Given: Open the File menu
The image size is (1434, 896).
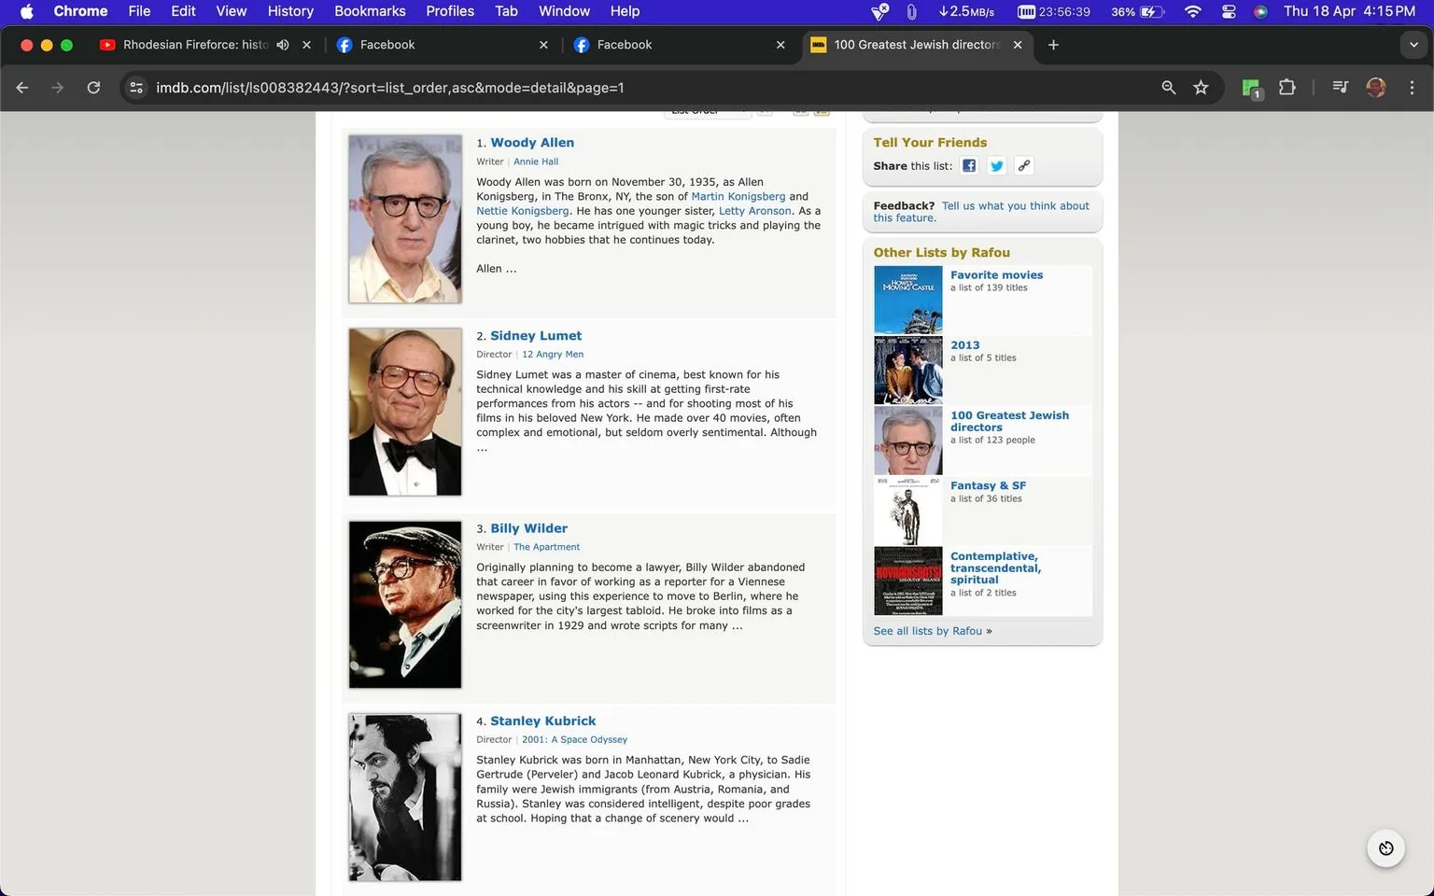Looking at the screenshot, I should pyautogui.click(x=139, y=11).
